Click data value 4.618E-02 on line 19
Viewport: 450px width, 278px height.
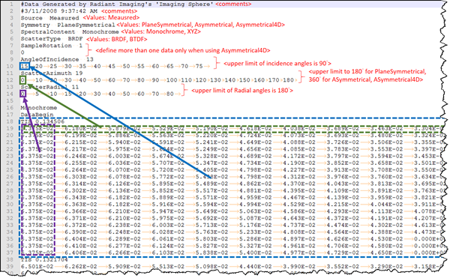tap(256, 128)
